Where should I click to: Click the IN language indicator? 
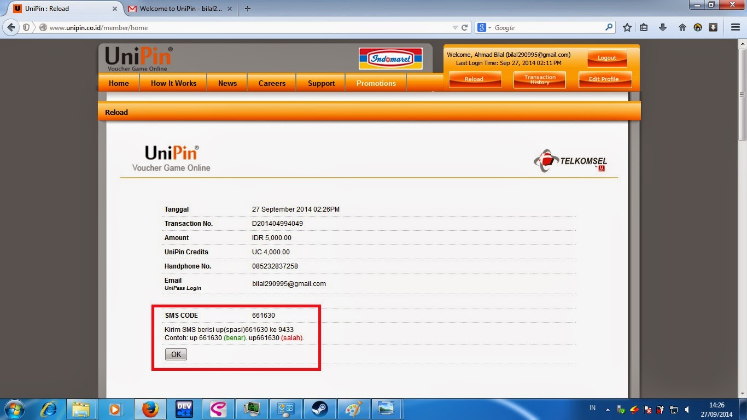click(x=592, y=408)
